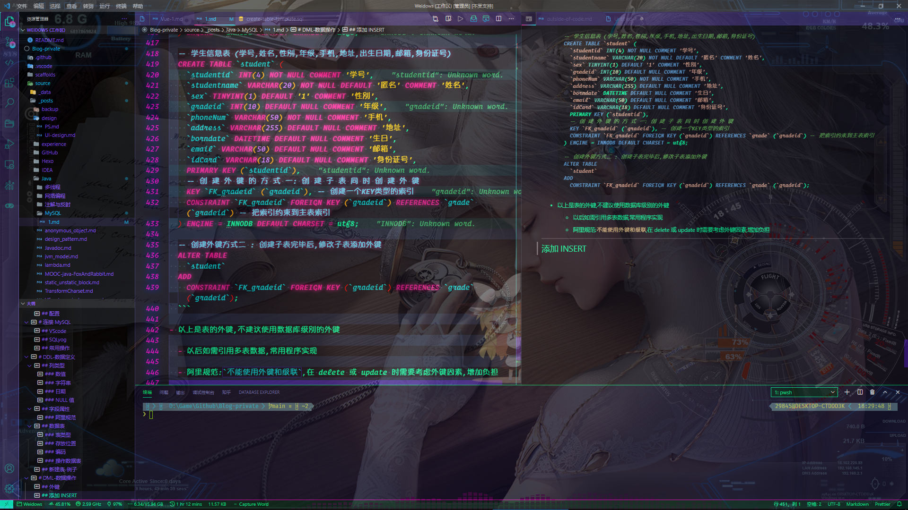
Task: Switch to the 问题 (Problems) panel tab
Action: (164, 392)
